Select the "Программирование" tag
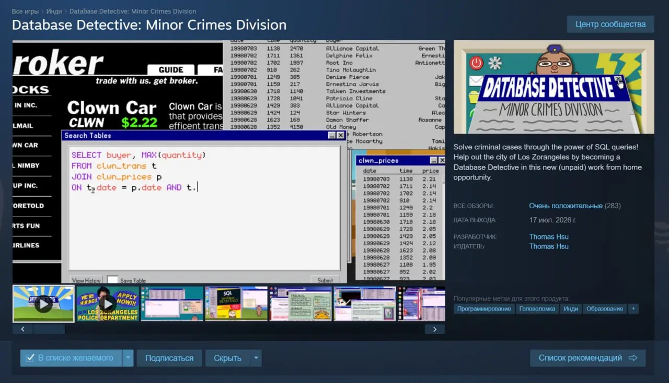This screenshot has height=383, width=669. tap(484, 309)
